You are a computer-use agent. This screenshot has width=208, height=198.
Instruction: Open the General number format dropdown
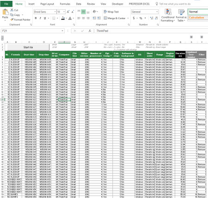point(157,12)
